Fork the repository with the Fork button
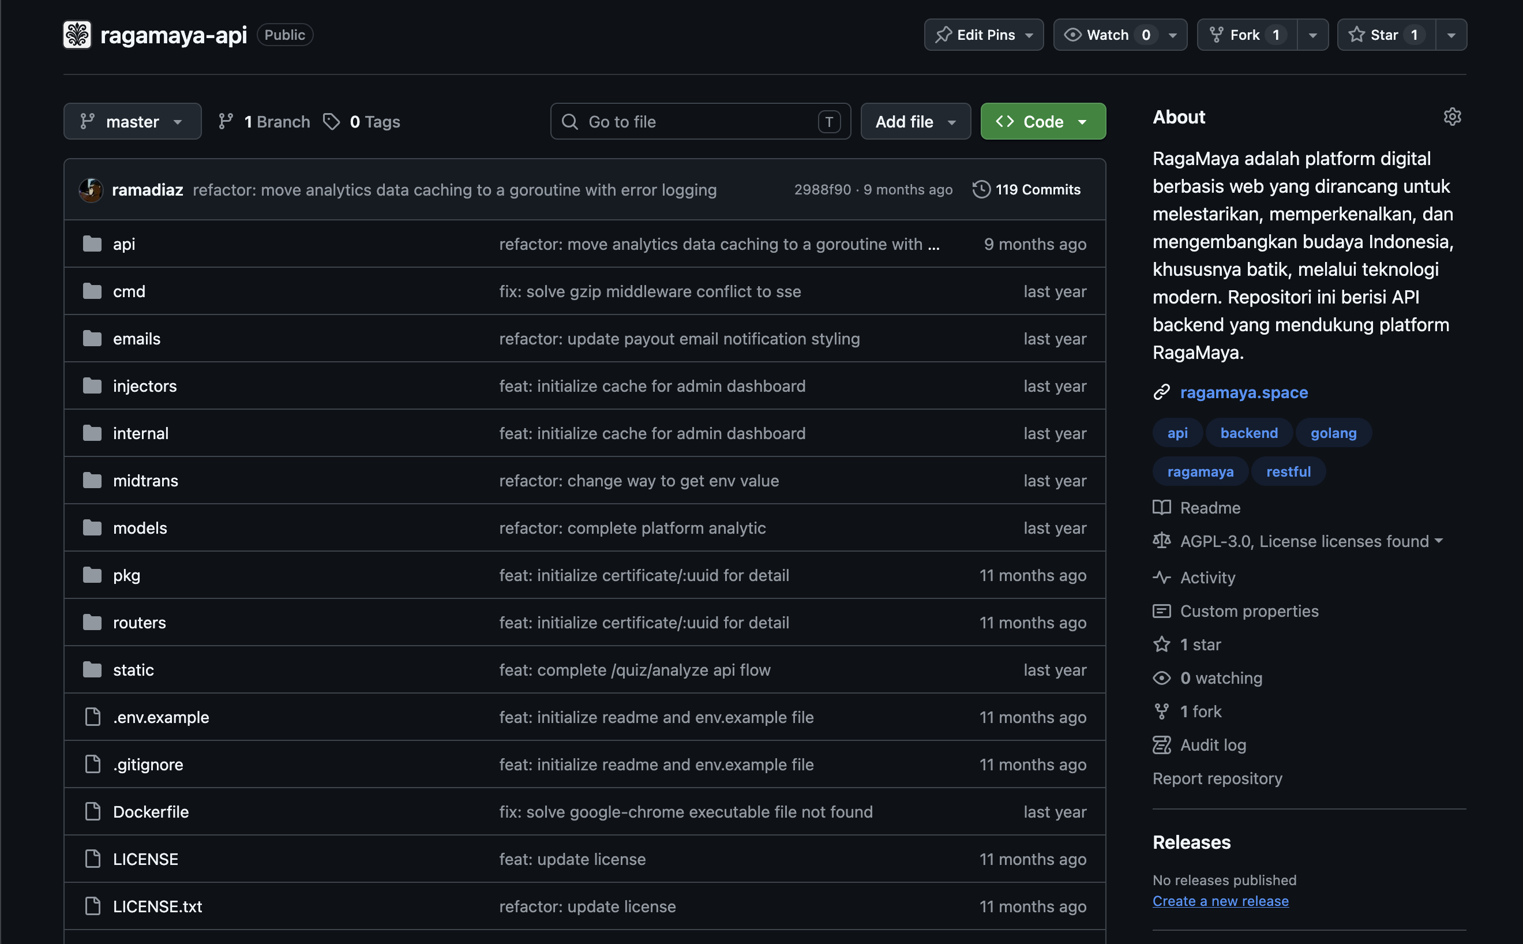Image resolution: width=1523 pixels, height=944 pixels. [1247, 35]
